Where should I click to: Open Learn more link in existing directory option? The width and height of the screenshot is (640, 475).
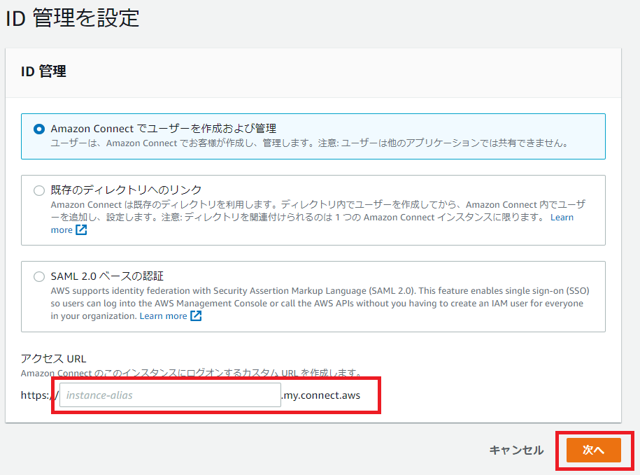click(x=562, y=218)
